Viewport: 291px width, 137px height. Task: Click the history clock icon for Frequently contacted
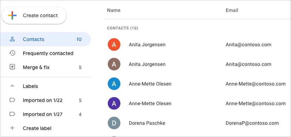[x=12, y=53]
